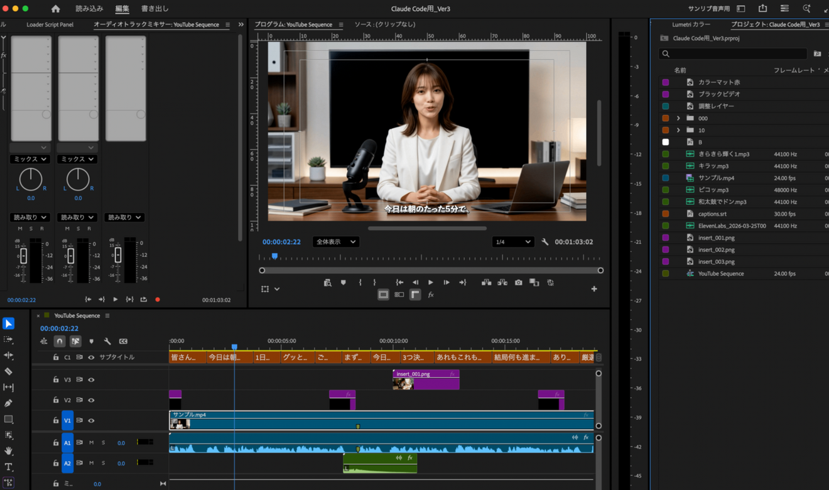The image size is (829, 490).
Task: Select the Type tool
Action: click(8, 467)
